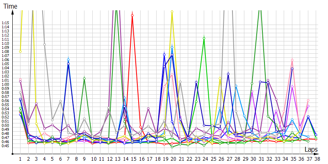Click the 1:15 label on time axis
328x164 pixels.
pyautogui.click(x=5, y=23)
